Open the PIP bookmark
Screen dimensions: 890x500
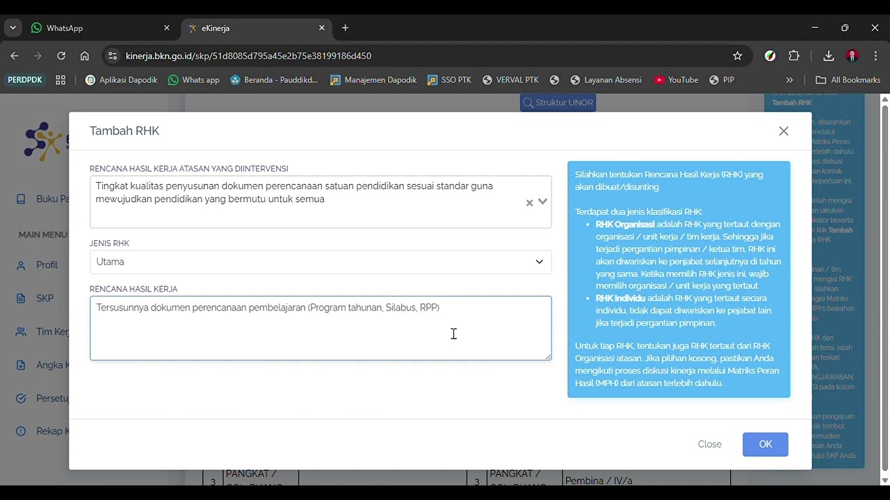722,80
